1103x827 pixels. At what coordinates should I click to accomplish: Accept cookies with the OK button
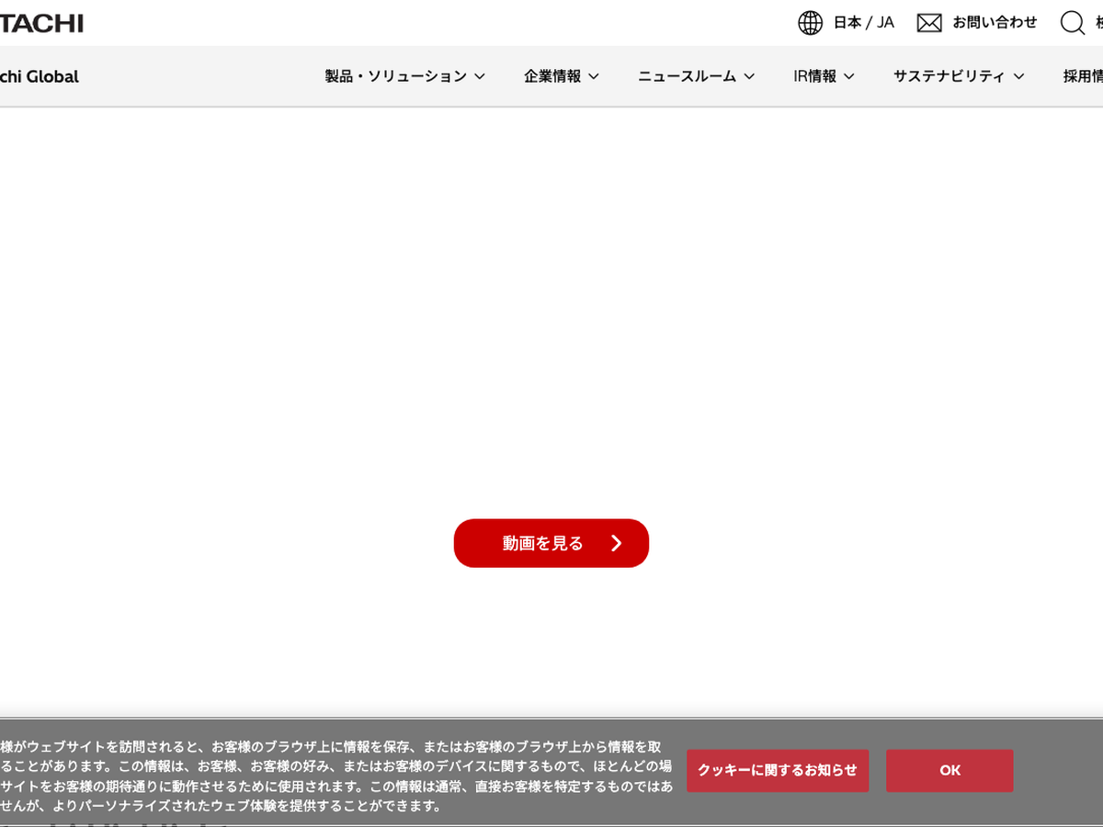[x=949, y=770]
